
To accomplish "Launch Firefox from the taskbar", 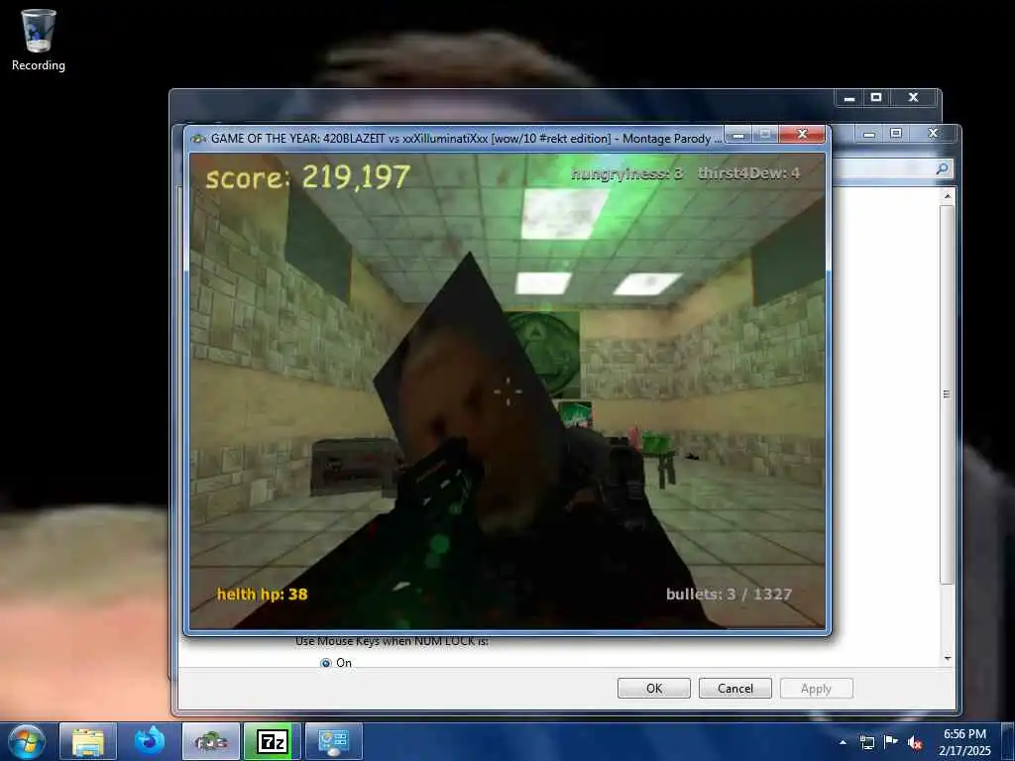I will pos(150,741).
